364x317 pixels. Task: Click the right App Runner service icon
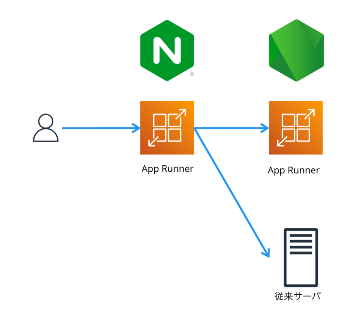tap(295, 127)
